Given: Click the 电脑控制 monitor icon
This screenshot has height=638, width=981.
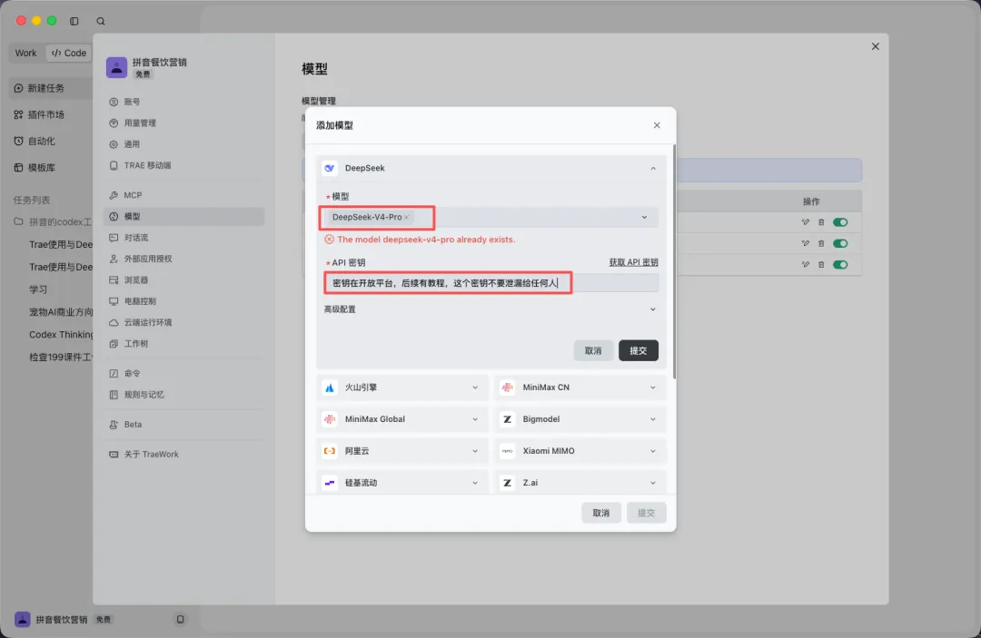Looking at the screenshot, I should [114, 301].
